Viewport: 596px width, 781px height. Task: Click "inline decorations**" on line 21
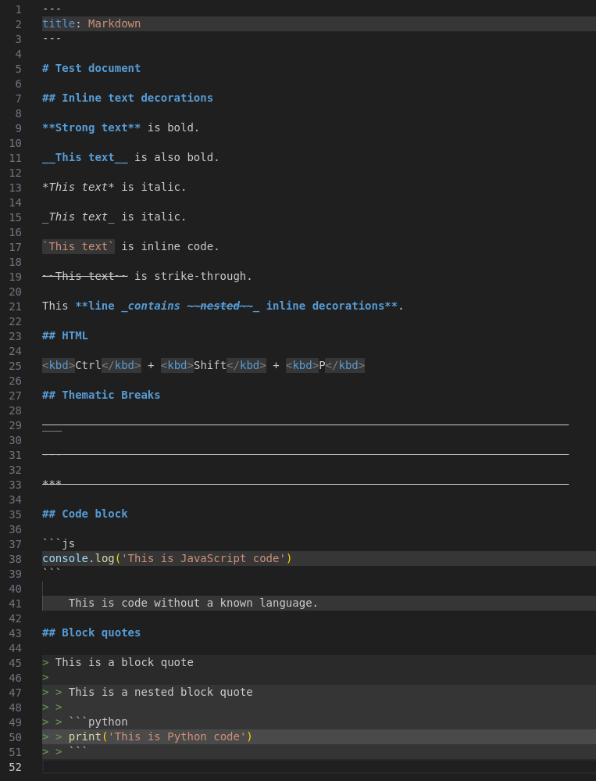[332, 306]
